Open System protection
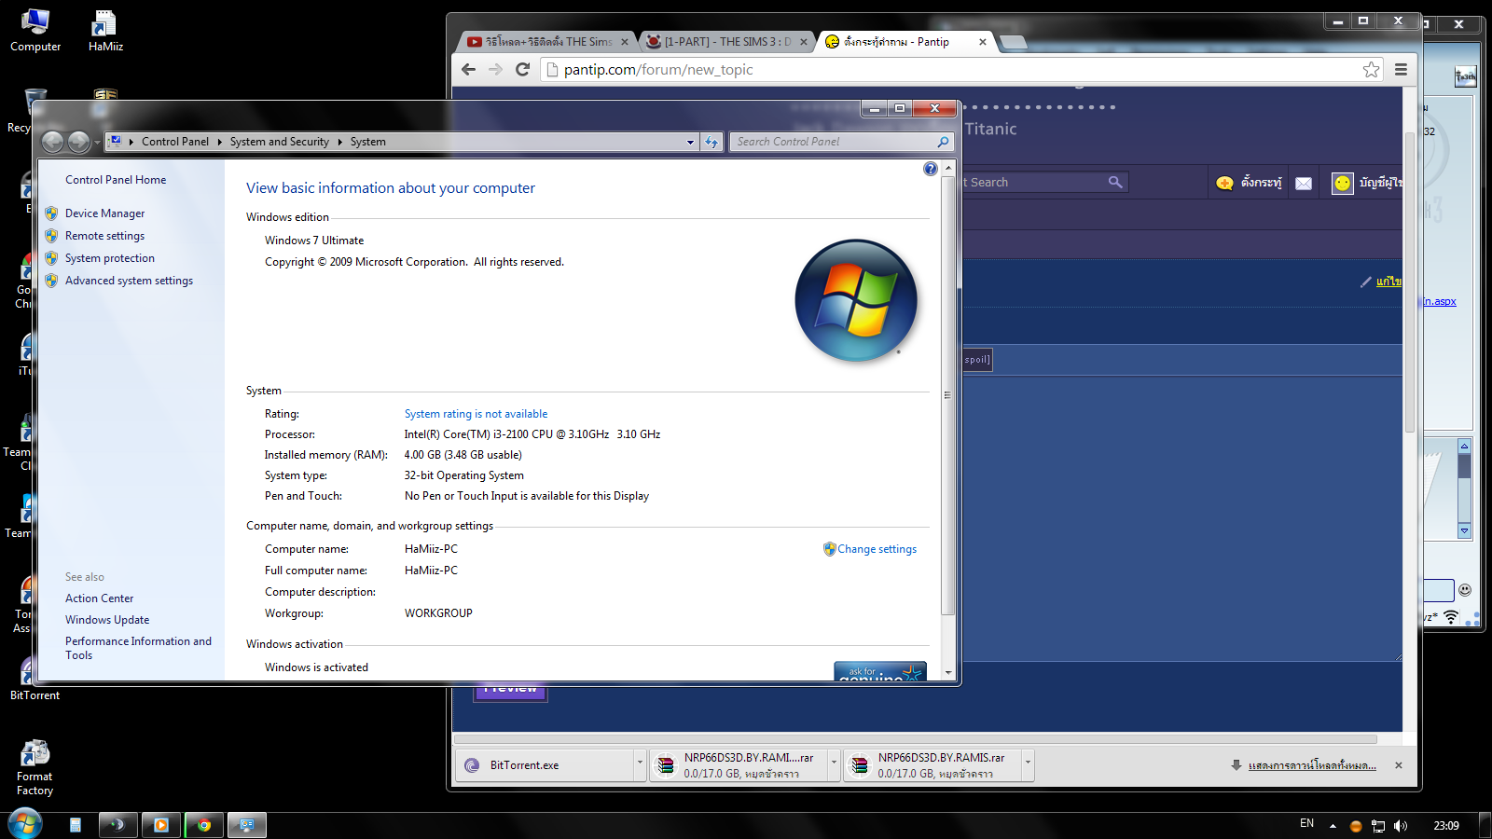 tap(110, 258)
